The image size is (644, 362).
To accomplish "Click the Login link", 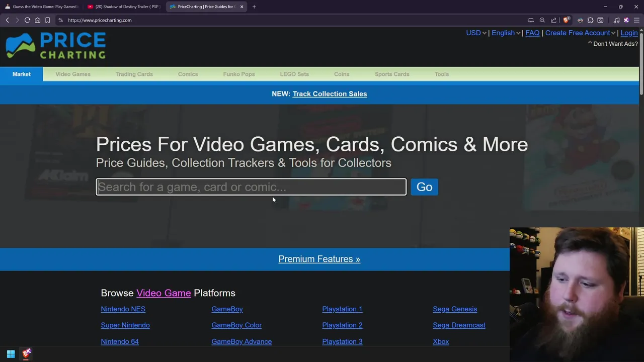I will click(629, 33).
